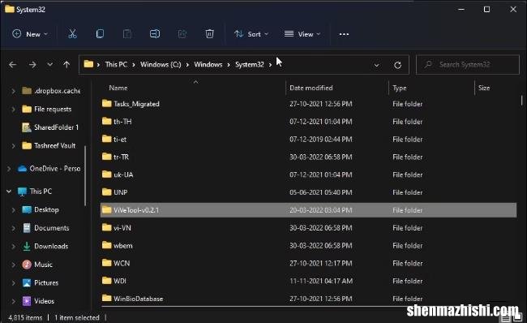Select the Downloads arrow icon in sidebar
Viewport: 527px width, 323px height.
tap(27, 246)
